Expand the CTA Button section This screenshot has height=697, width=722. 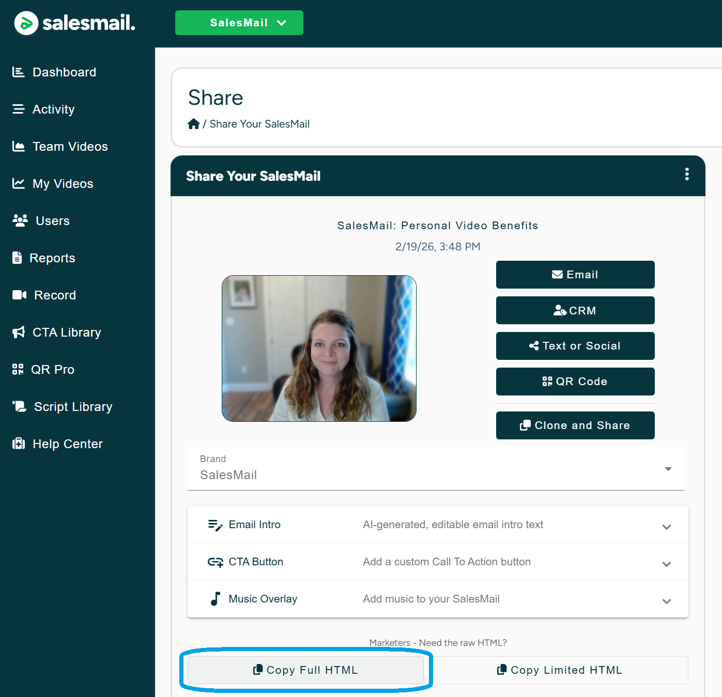coord(666,564)
